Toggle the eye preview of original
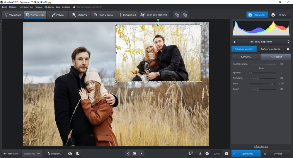 tap(70, 154)
